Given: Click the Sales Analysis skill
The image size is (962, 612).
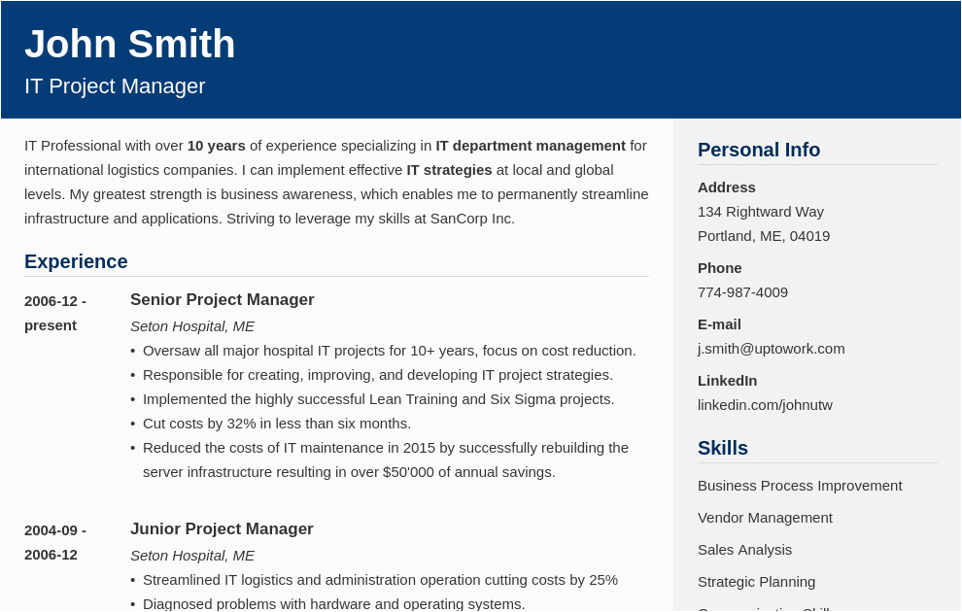Looking at the screenshot, I should point(744,549).
